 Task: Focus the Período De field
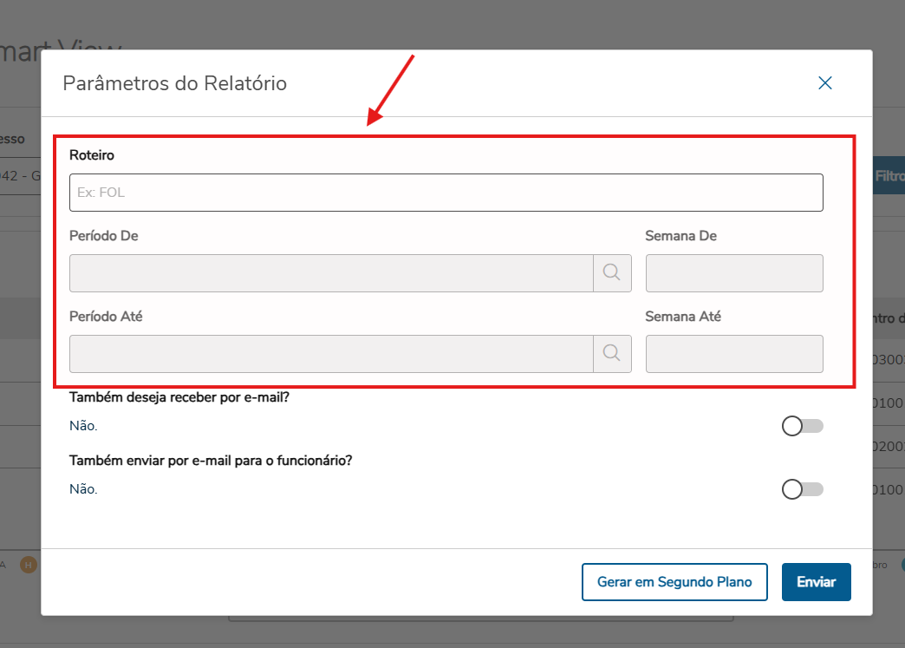point(331,273)
